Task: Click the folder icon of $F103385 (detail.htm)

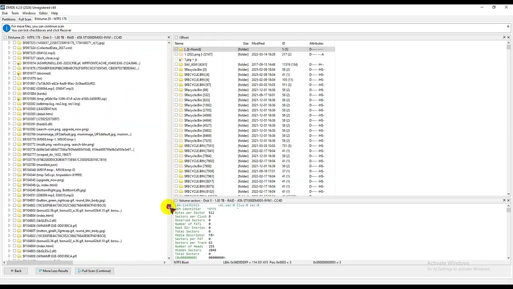Action: point(19,114)
